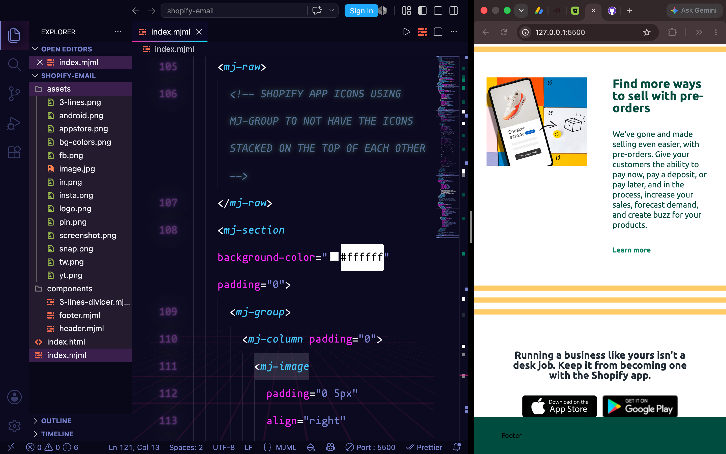Viewport: 726px width, 454px height.
Task: Open Chrome extensions puzzle icon
Action: [x=672, y=32]
